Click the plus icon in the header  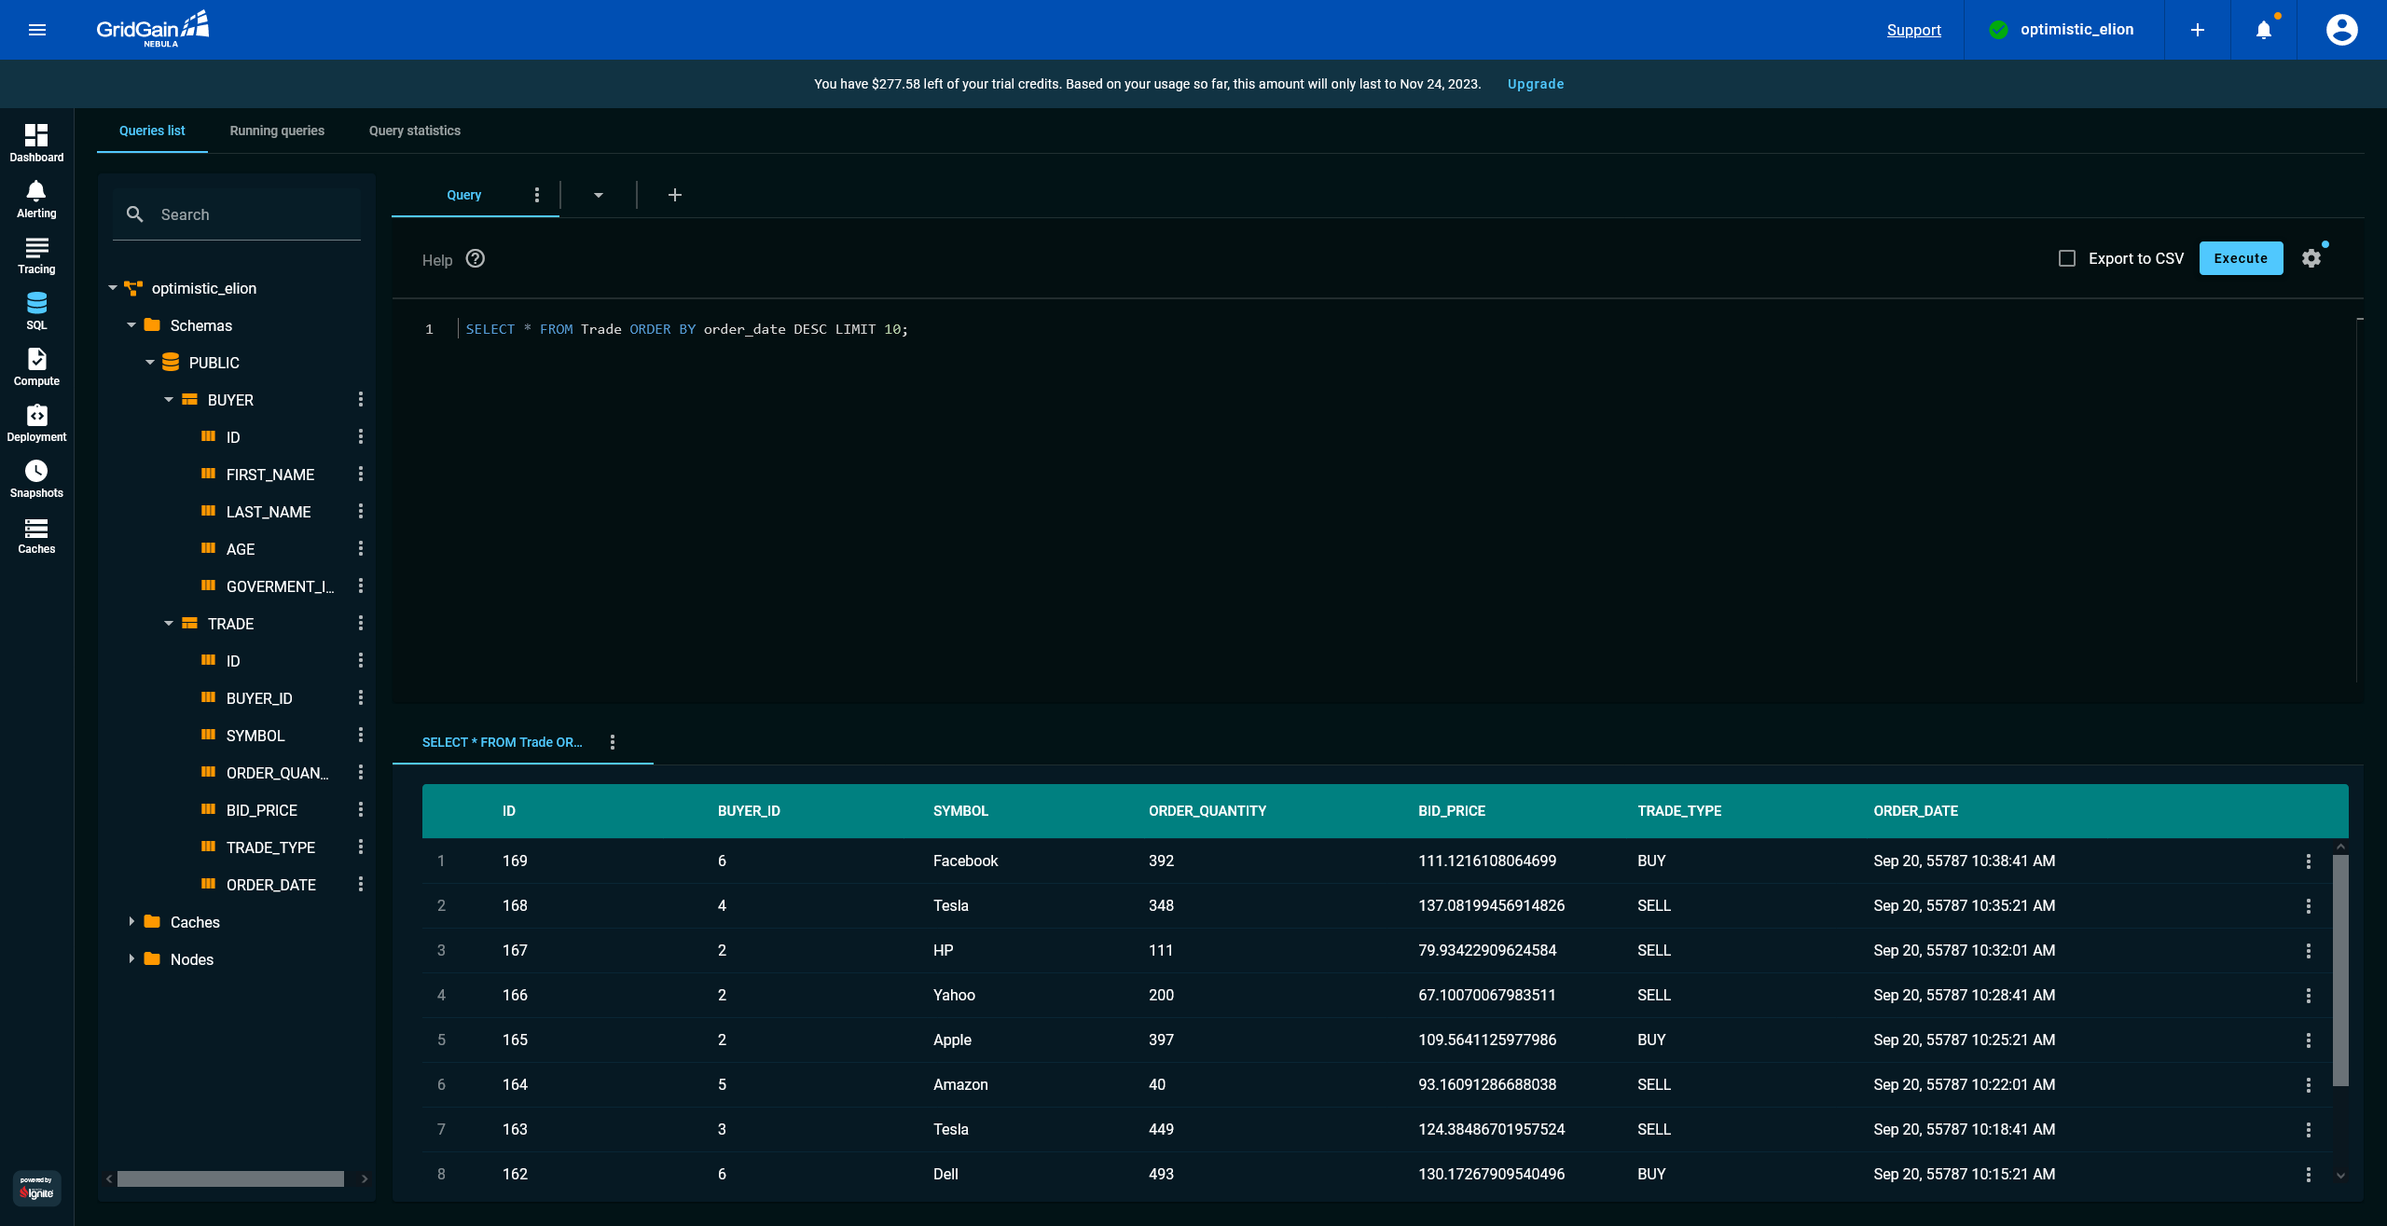(x=2198, y=30)
